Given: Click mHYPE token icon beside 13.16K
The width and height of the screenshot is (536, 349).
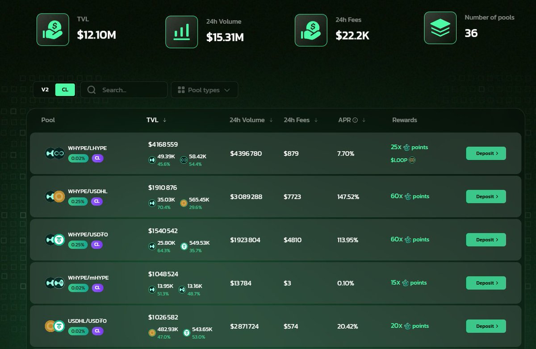Looking at the screenshot, I should (182, 290).
